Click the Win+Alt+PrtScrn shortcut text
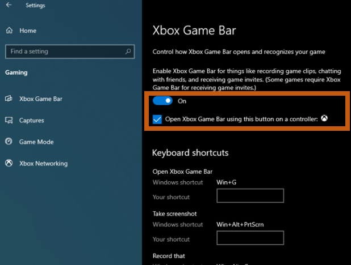This screenshot has width=351, height=265. point(240,224)
